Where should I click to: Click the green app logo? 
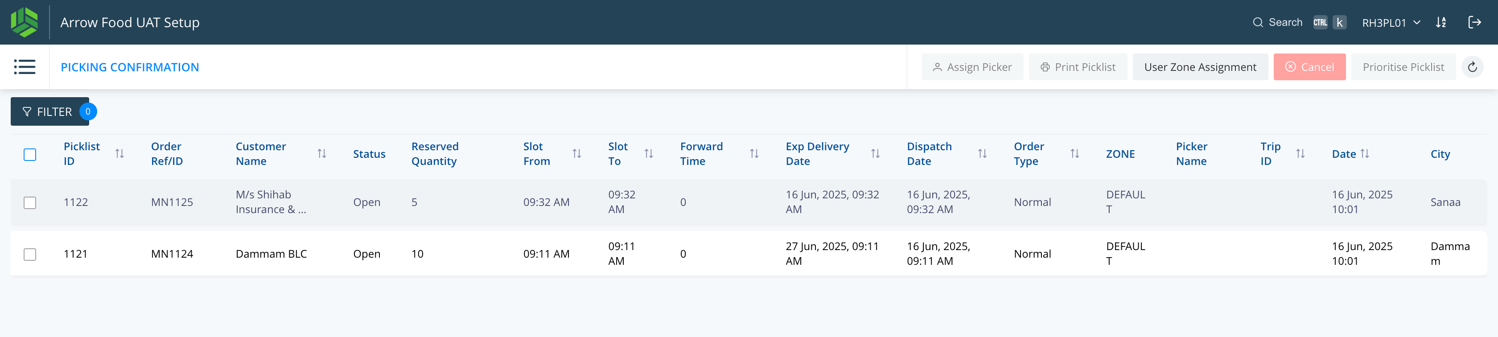[x=24, y=22]
